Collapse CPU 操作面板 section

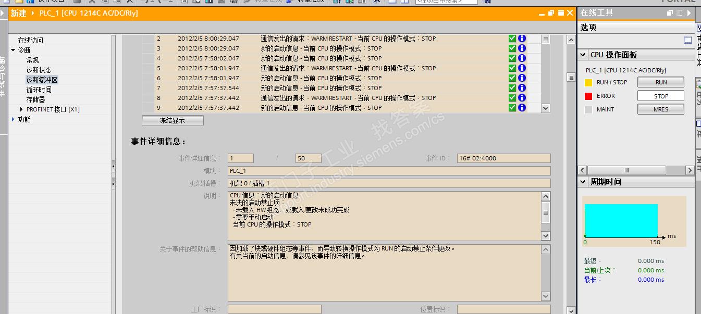tap(583, 55)
